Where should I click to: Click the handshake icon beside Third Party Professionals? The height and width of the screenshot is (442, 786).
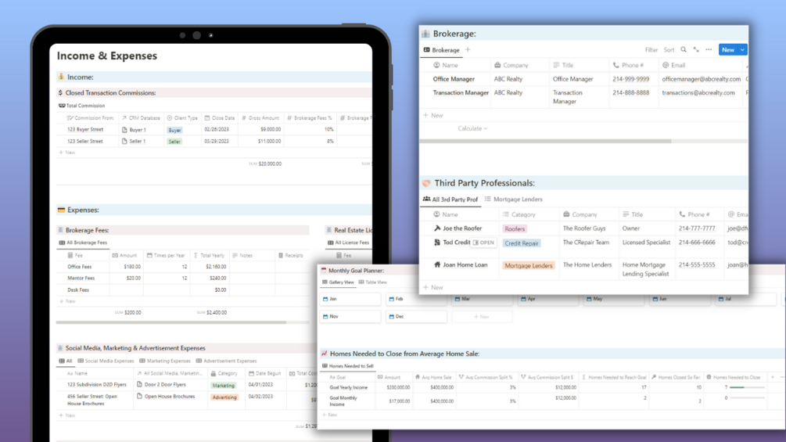(x=426, y=183)
